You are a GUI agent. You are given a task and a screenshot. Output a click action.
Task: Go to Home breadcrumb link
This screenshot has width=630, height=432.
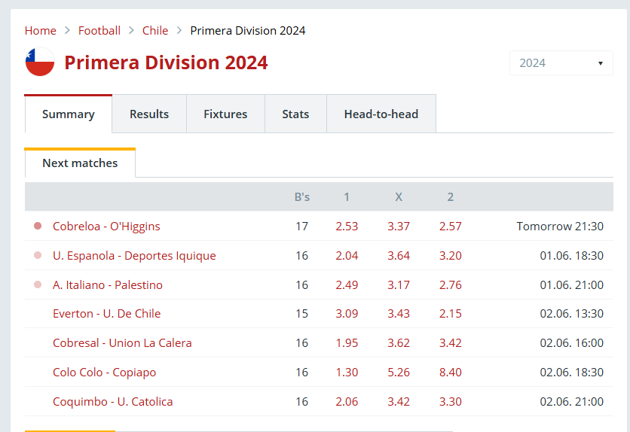click(x=40, y=31)
